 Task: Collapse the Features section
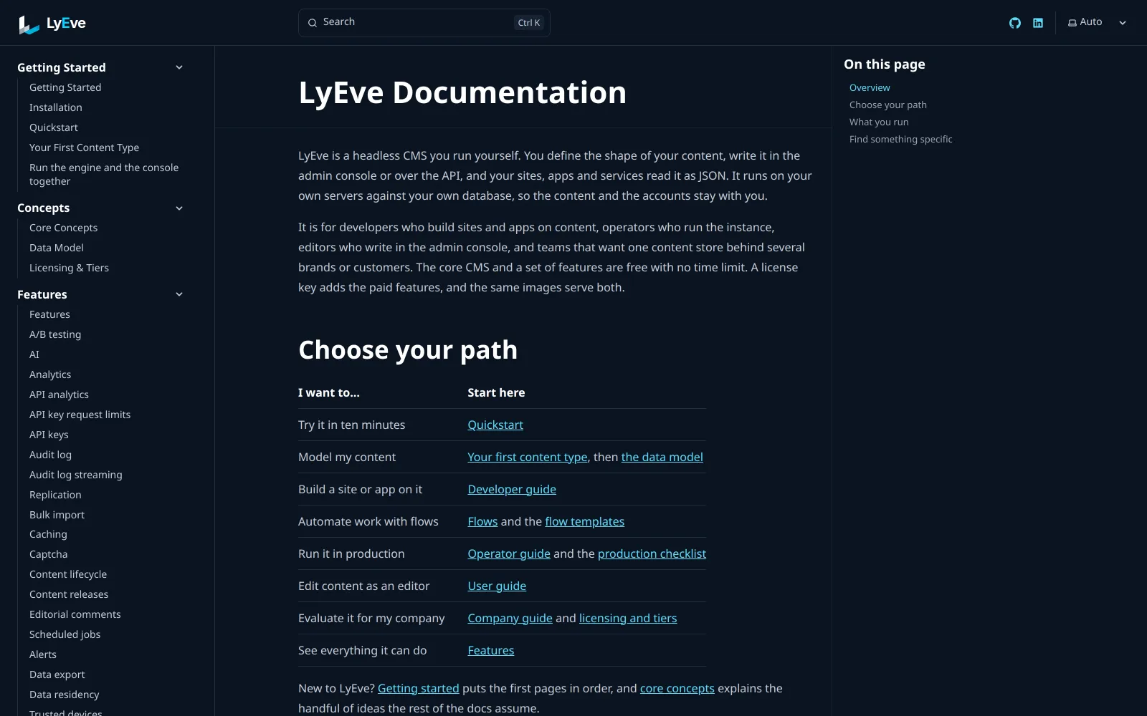coord(179,294)
